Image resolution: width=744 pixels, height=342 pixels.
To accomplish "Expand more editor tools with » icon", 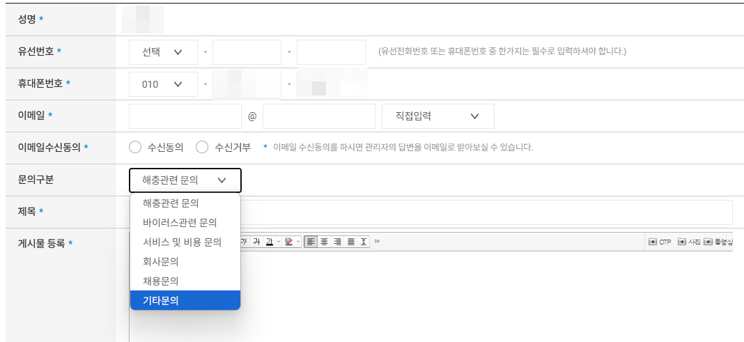I will (377, 241).
